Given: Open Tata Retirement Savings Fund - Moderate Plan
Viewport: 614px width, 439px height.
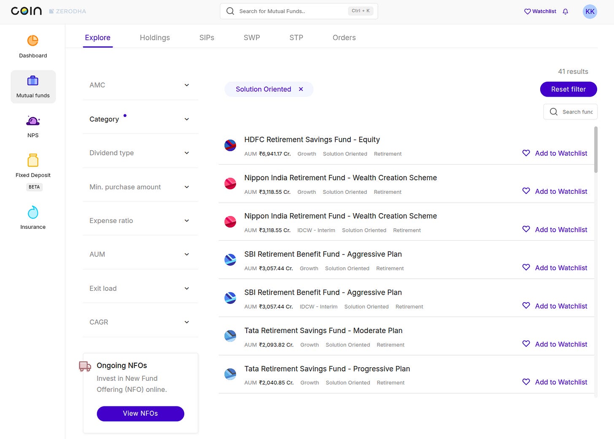Looking at the screenshot, I should (x=323, y=331).
